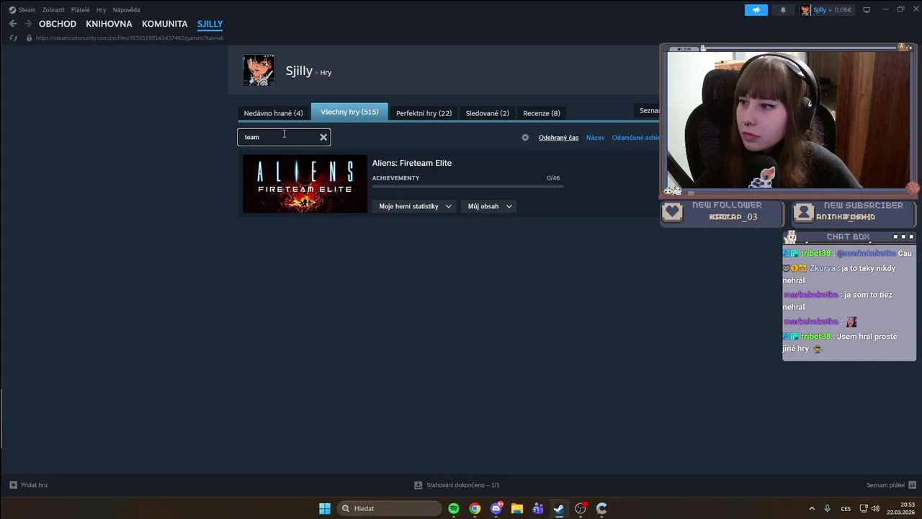The height and width of the screenshot is (519, 922).
Task: Open the clock and date flyout
Action: pos(900,508)
